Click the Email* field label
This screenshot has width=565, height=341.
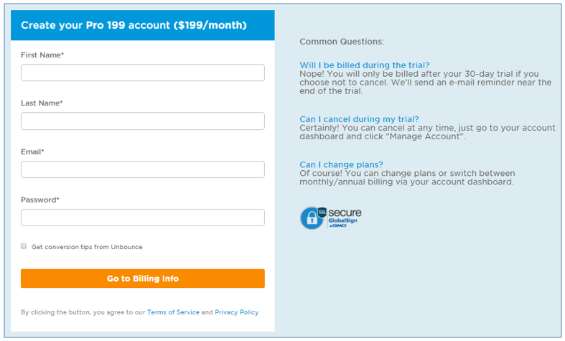pos(32,151)
